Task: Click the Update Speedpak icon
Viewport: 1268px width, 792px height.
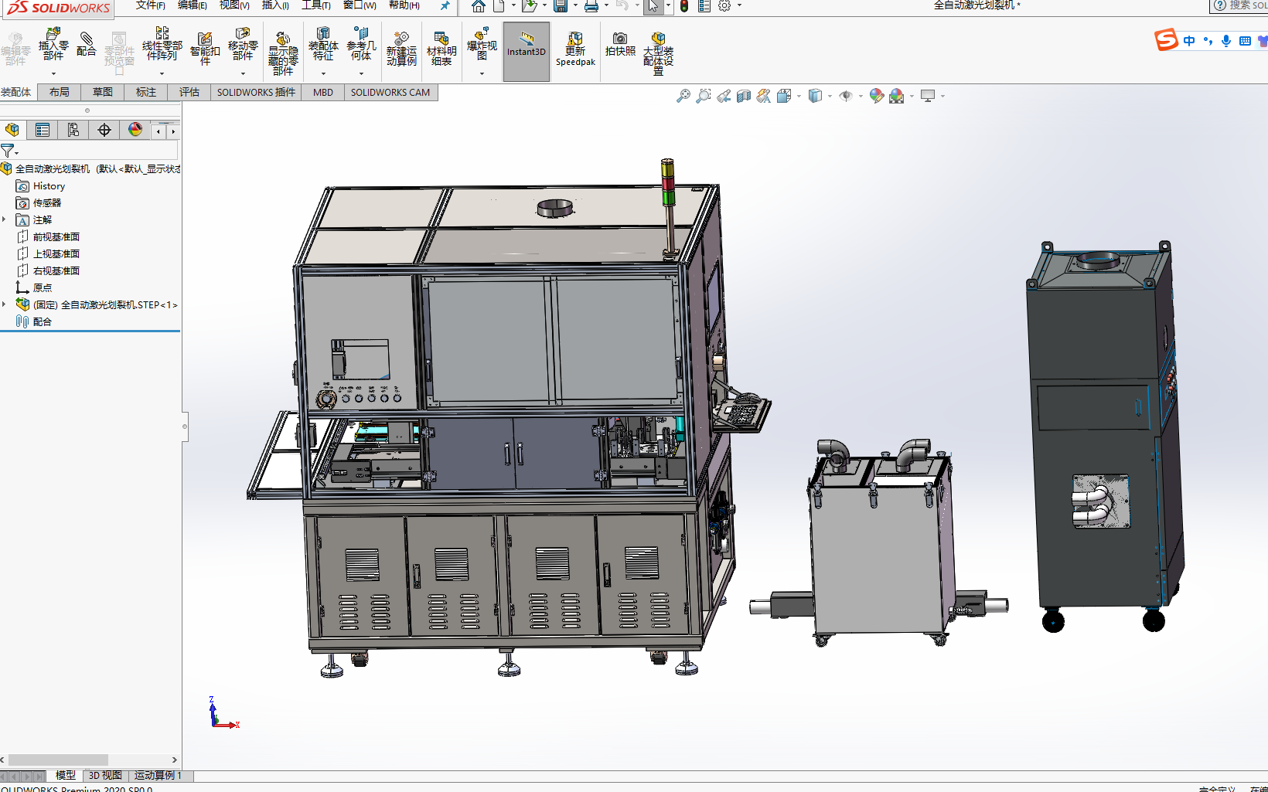Action: pyautogui.click(x=575, y=49)
